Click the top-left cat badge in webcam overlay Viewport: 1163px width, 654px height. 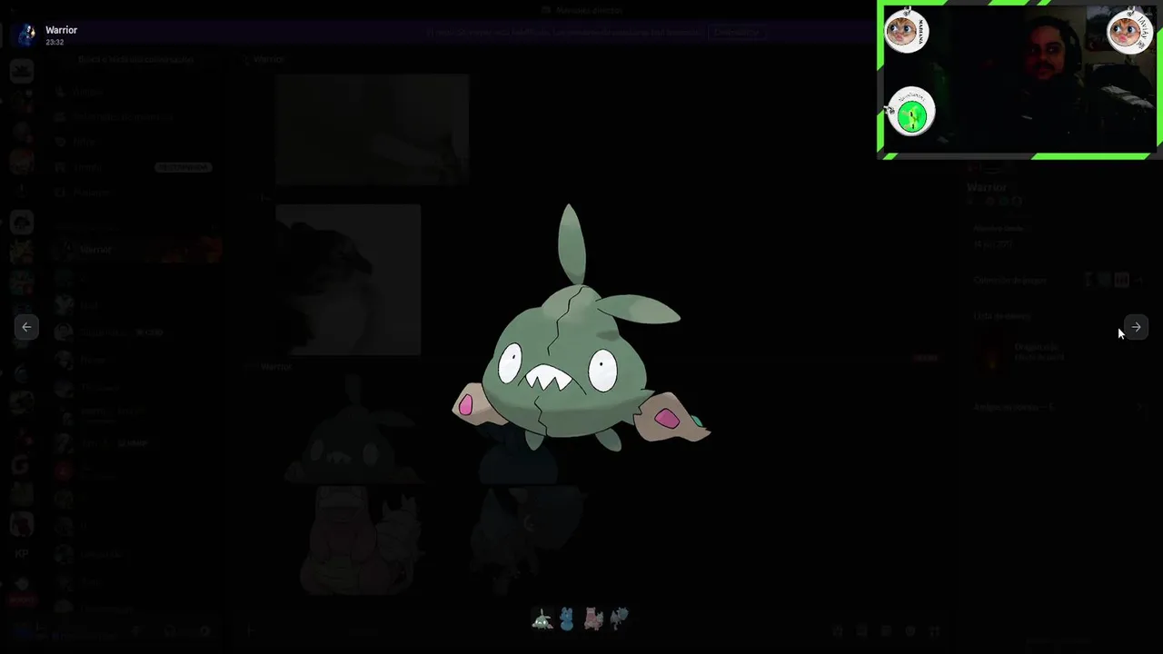coord(905,30)
